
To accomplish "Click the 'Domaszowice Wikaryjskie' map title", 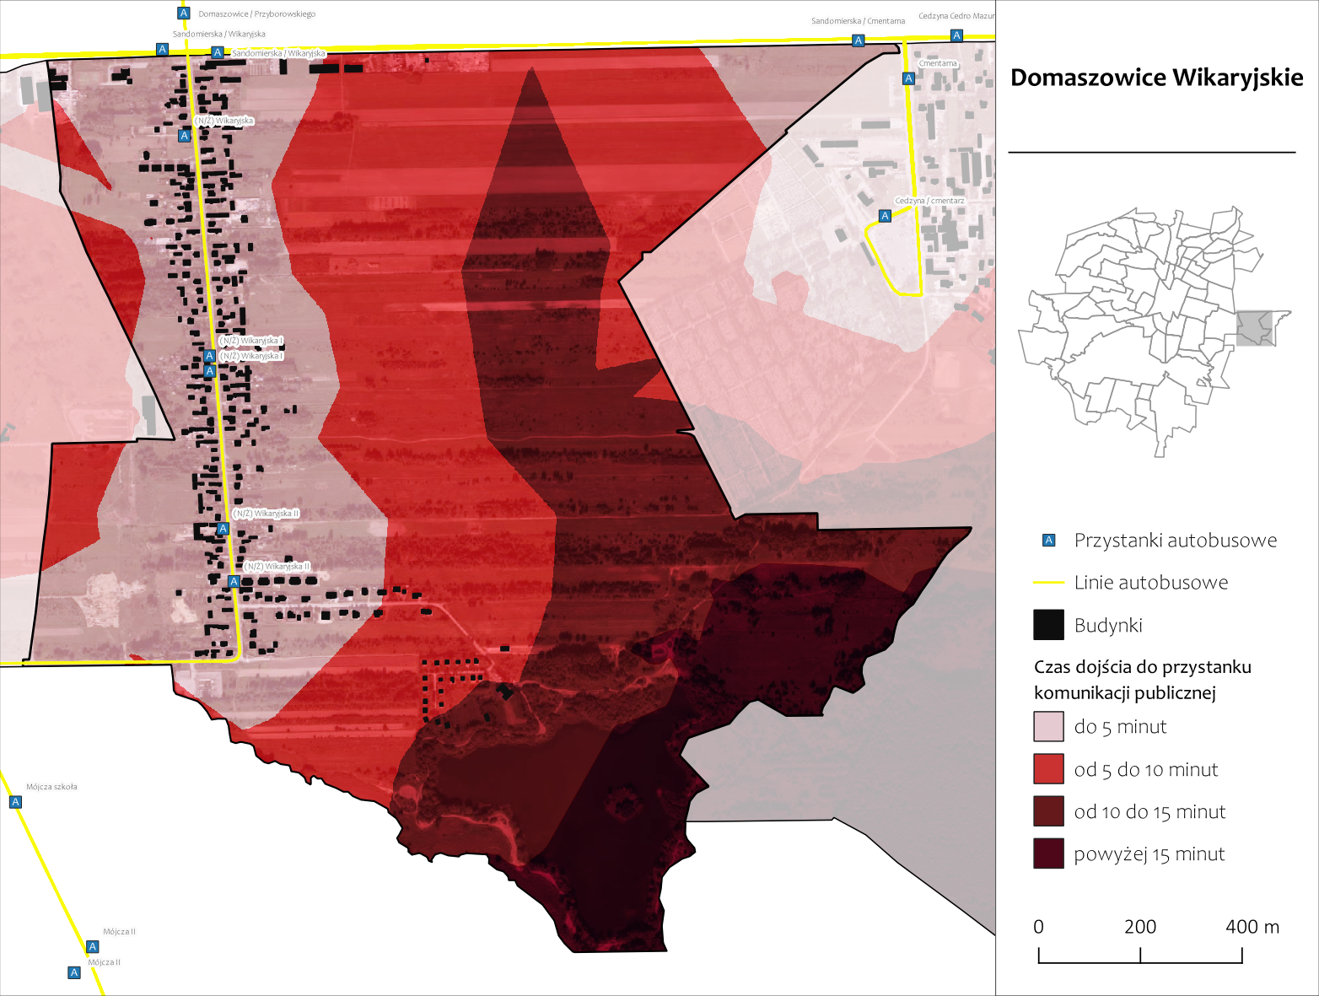I will tap(1157, 78).
